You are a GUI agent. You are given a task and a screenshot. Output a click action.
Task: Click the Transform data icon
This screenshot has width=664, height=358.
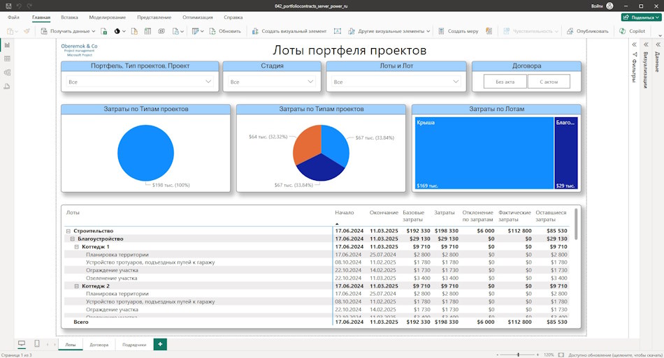195,31
